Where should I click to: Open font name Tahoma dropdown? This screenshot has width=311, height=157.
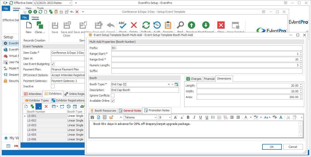tap(155, 117)
